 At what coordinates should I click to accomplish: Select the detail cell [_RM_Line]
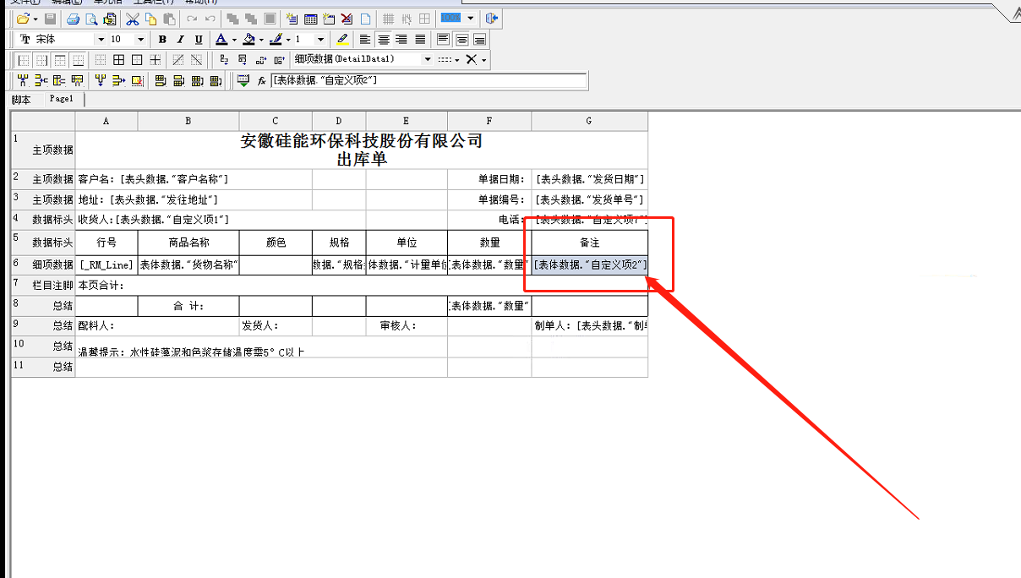coord(106,264)
